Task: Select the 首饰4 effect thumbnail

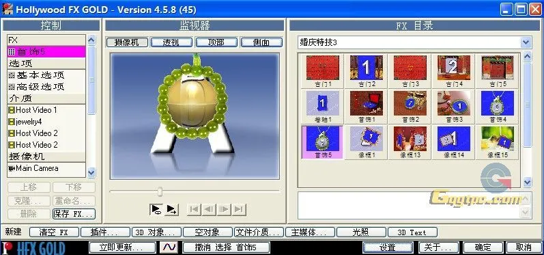Action: point(497,107)
